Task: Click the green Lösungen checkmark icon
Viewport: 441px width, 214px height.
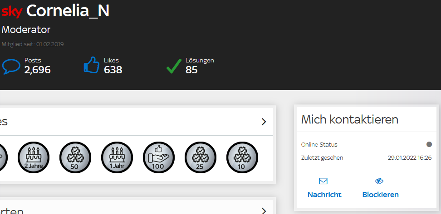Action: (x=173, y=66)
